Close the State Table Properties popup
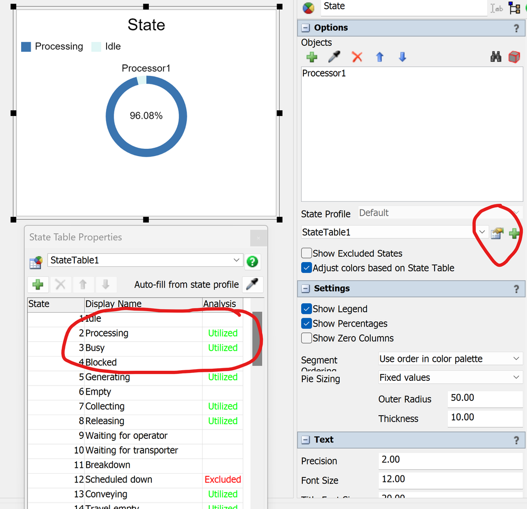This screenshot has width=527, height=509. click(258, 238)
